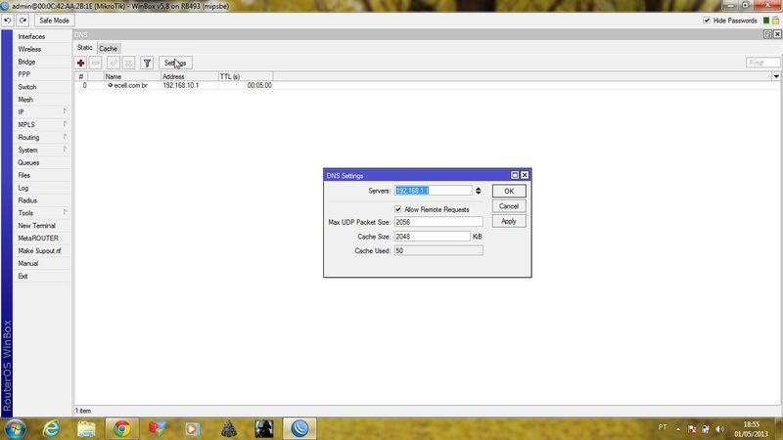
Task: Open Wireless in sidebar
Action: click(x=41, y=50)
